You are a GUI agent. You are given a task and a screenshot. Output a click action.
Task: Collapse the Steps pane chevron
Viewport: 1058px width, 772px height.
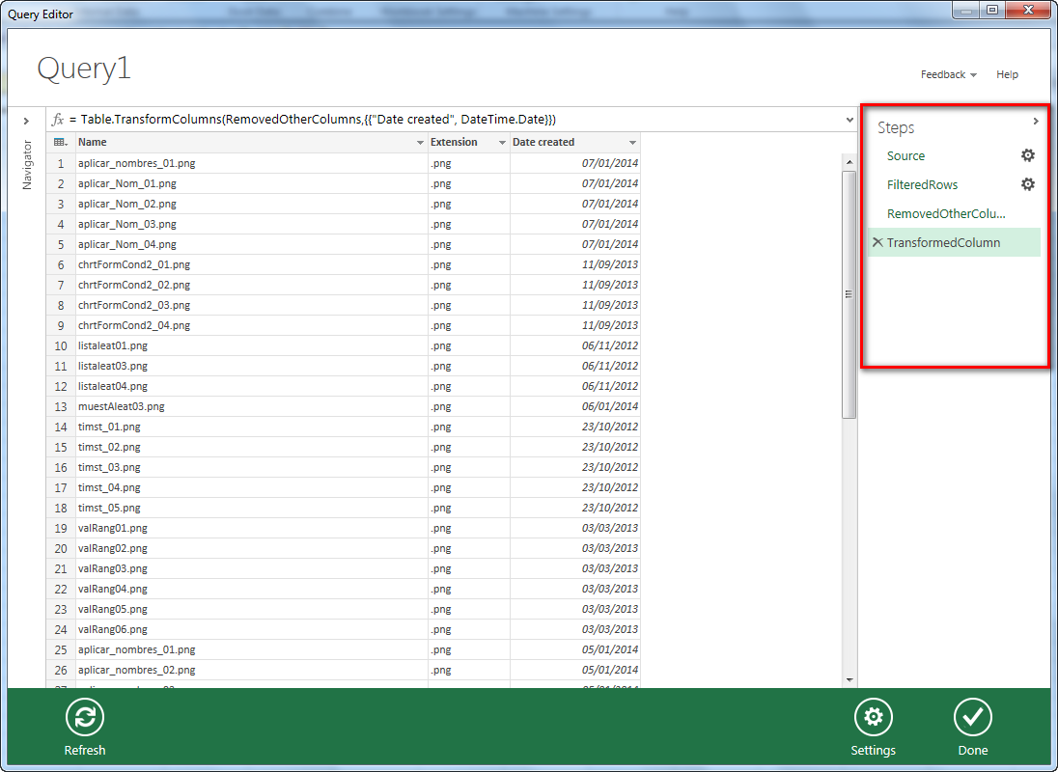click(1036, 122)
